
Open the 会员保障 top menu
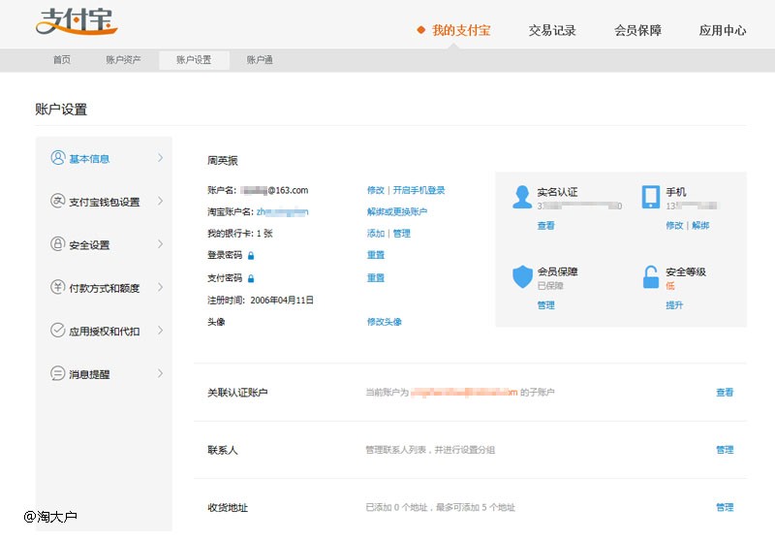pyautogui.click(x=637, y=30)
